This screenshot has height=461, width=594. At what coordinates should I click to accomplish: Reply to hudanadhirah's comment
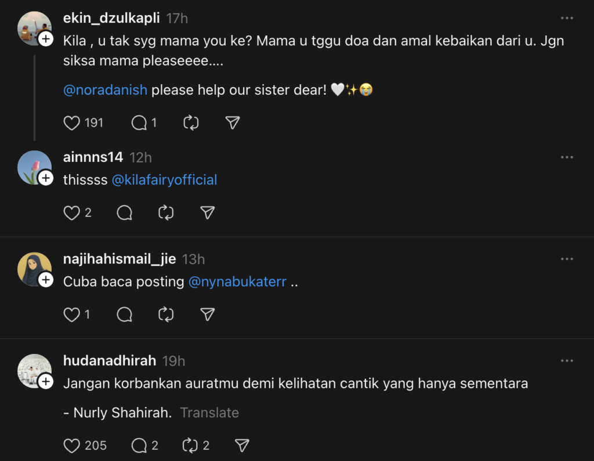[139, 445]
